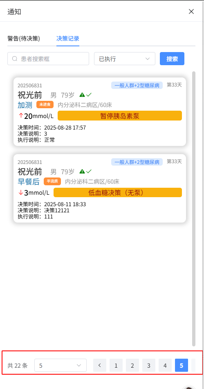The height and width of the screenshot is (389, 204).
Task: Switch to 警告(待决策) tab
Action: (24, 39)
